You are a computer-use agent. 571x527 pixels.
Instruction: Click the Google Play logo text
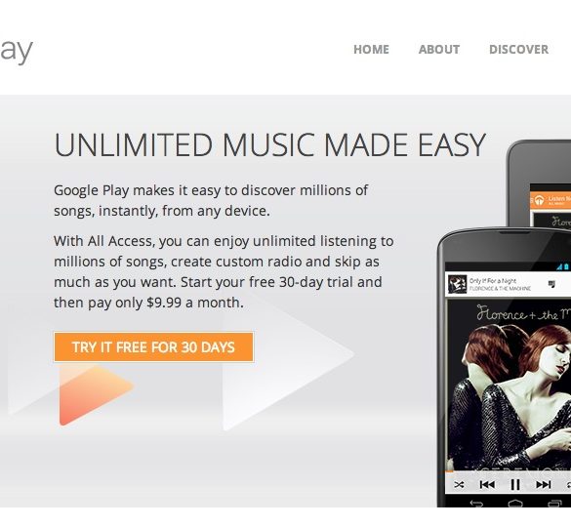click(x=17, y=51)
